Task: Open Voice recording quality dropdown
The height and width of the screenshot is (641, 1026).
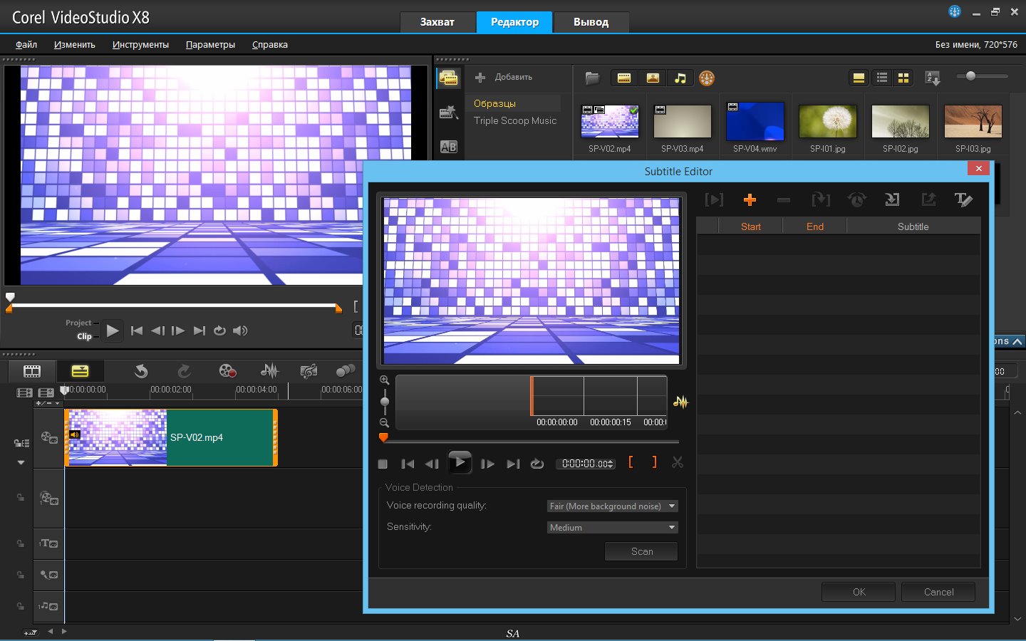Action: (612, 506)
